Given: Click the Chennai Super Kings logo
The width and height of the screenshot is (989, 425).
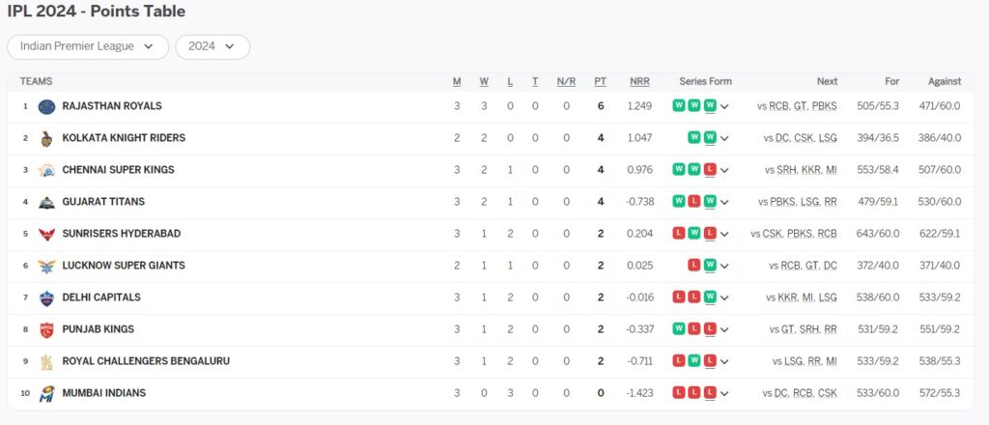Looking at the screenshot, I should [46, 170].
